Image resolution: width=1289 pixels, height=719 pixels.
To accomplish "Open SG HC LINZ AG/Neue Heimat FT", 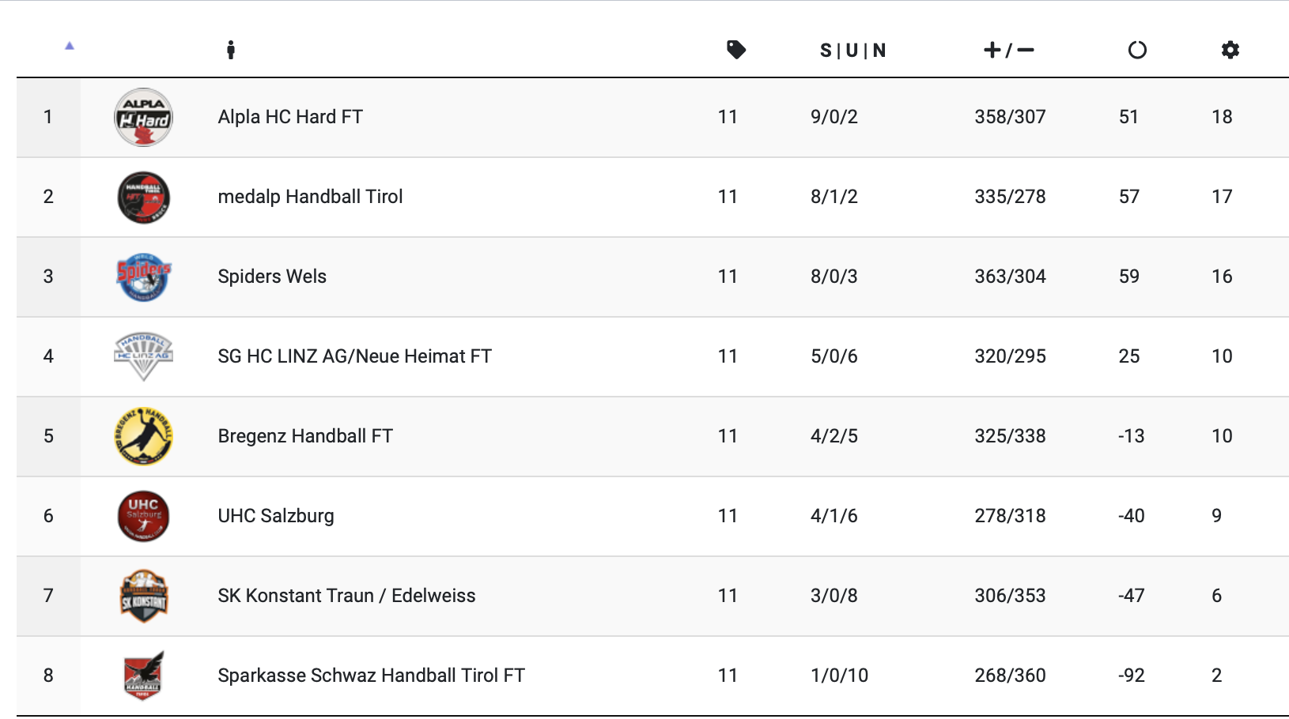I will pos(354,356).
